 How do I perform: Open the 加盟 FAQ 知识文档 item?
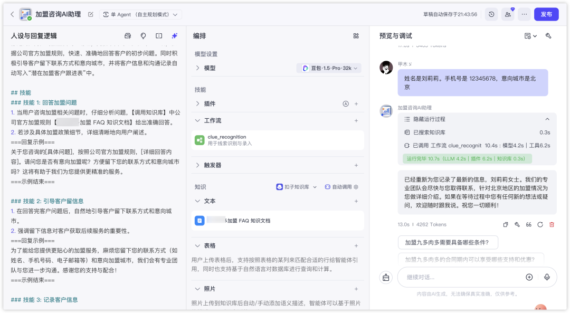click(x=278, y=220)
